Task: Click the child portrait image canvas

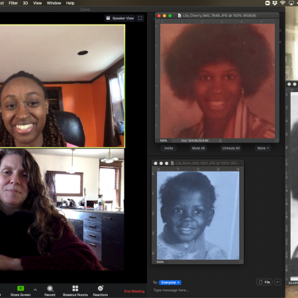Action: 198,215
